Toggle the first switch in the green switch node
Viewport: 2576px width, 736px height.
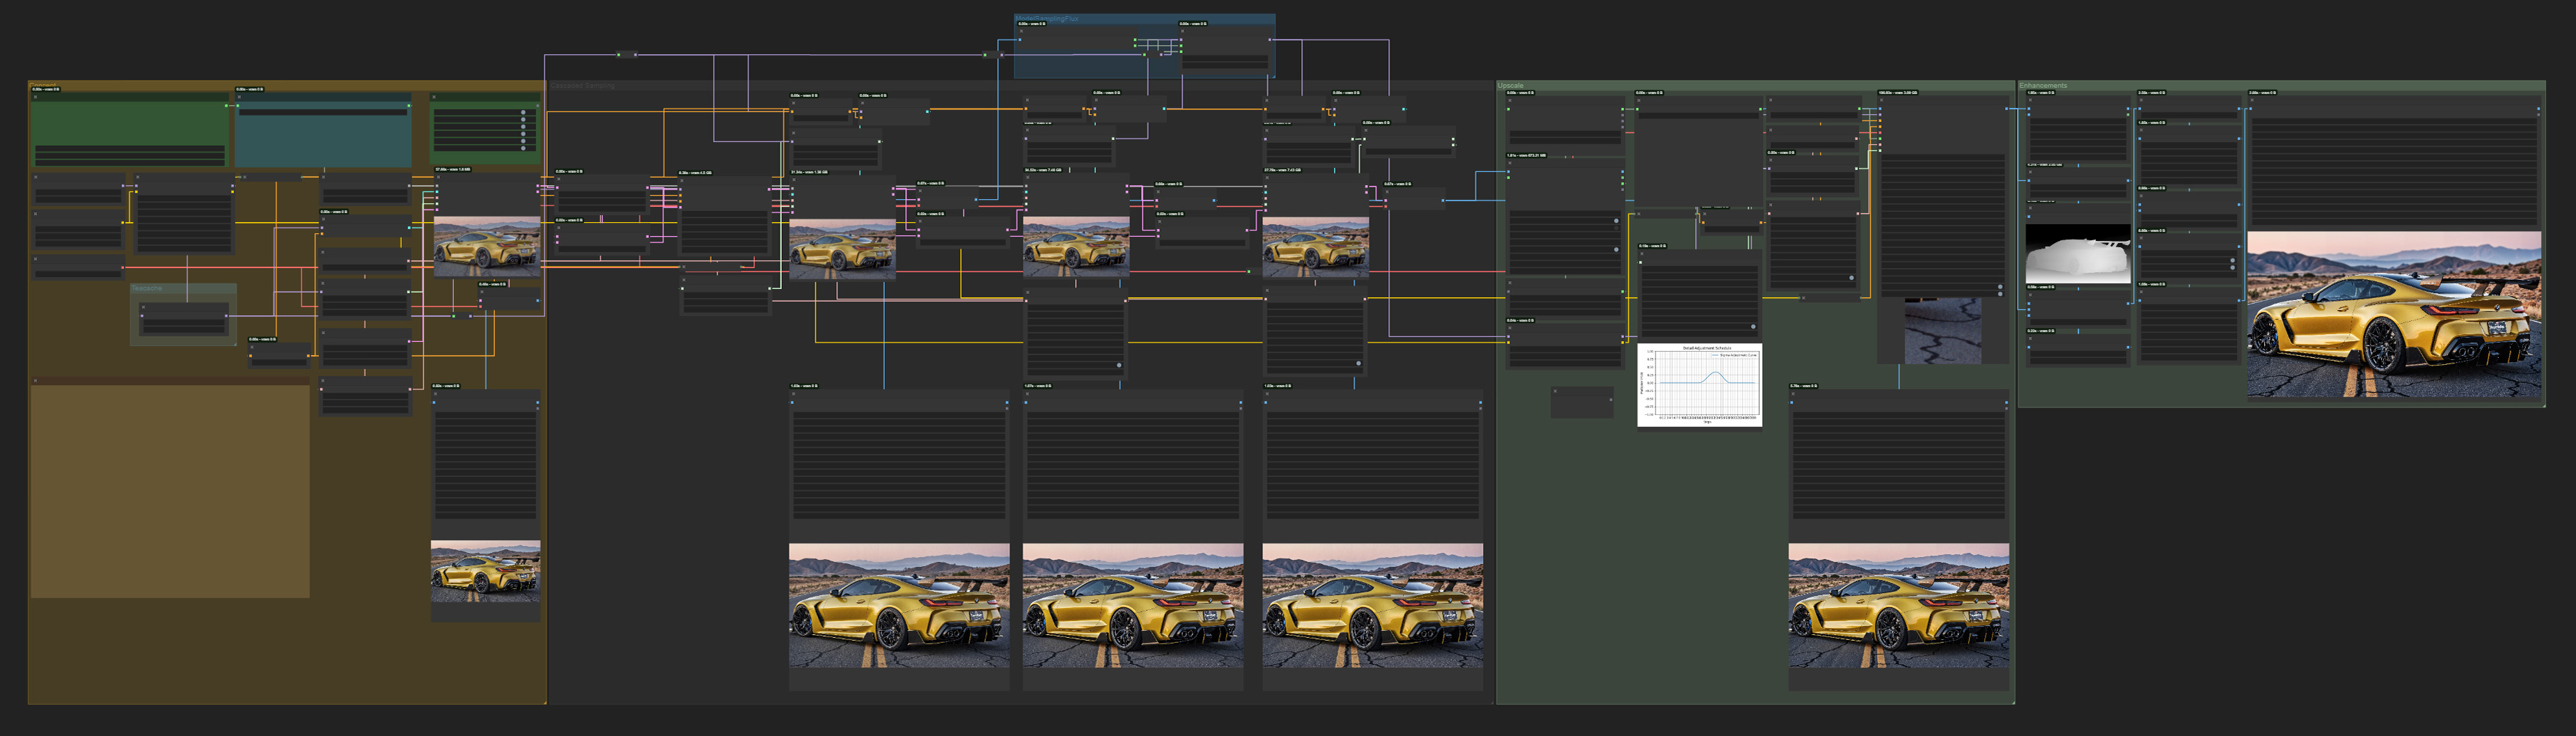click(523, 113)
